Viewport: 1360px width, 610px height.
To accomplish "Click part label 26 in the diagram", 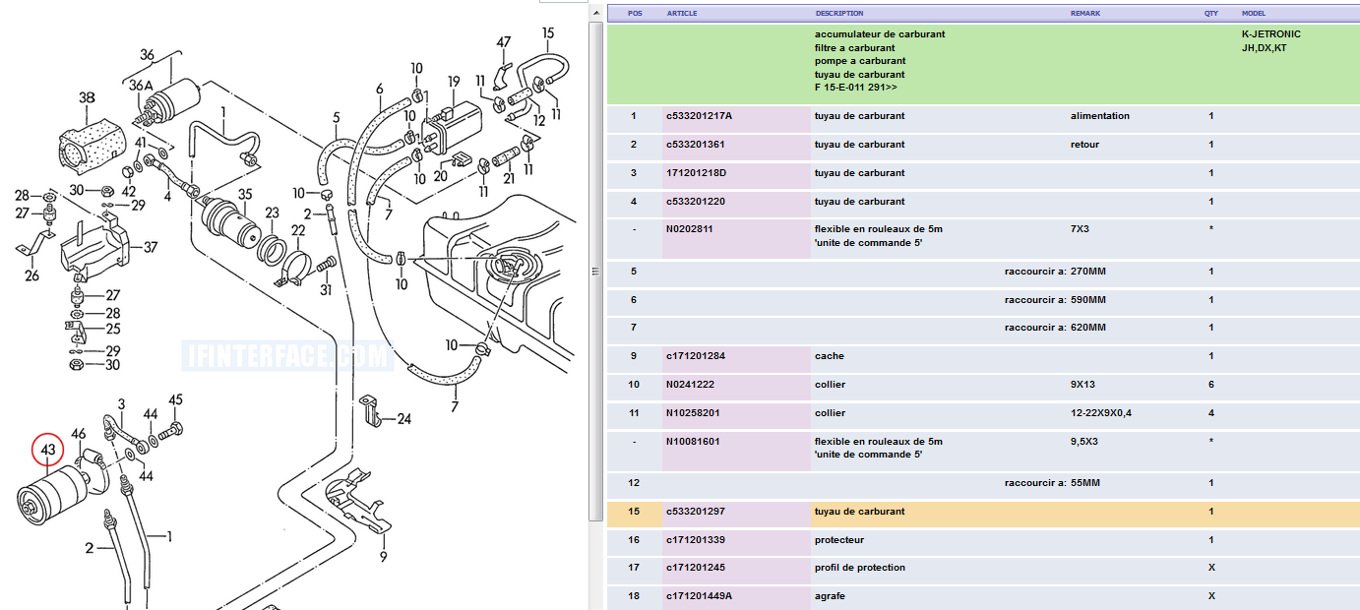I will coord(31,275).
